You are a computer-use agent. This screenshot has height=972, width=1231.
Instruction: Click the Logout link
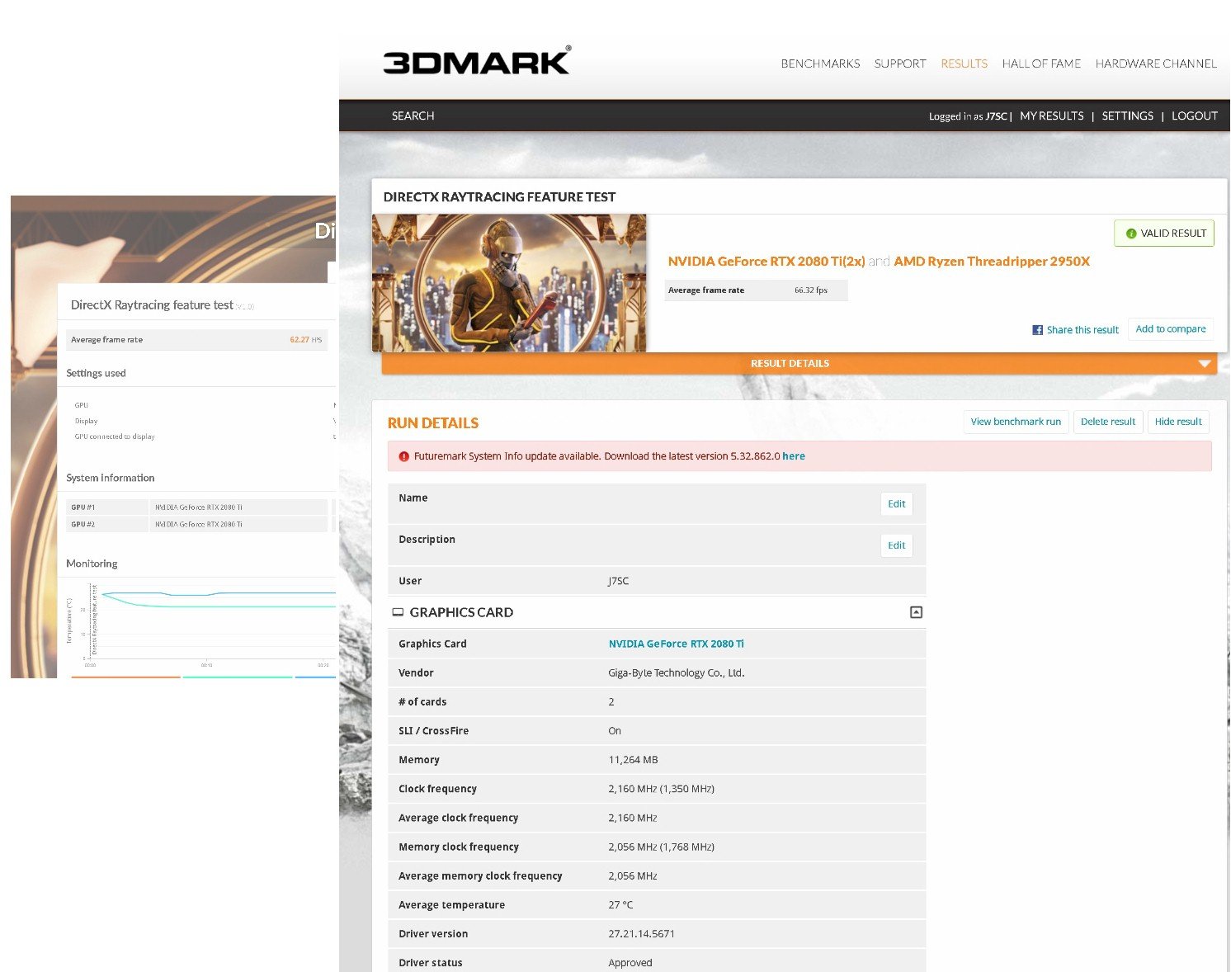pyautogui.click(x=1195, y=116)
